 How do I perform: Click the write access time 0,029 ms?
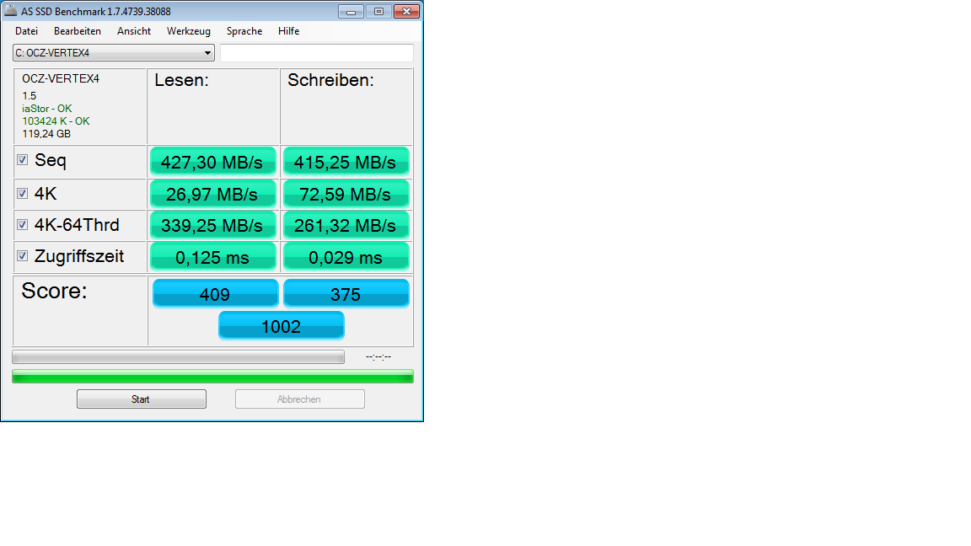(x=346, y=257)
